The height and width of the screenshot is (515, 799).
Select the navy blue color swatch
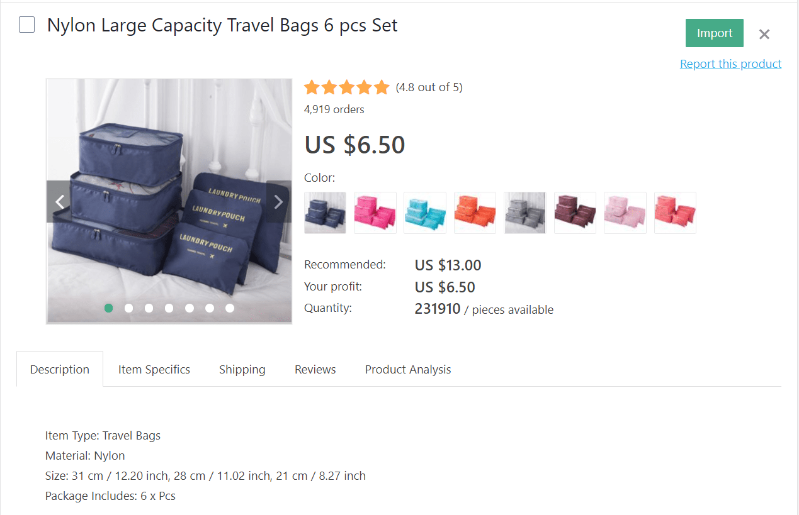(x=325, y=213)
